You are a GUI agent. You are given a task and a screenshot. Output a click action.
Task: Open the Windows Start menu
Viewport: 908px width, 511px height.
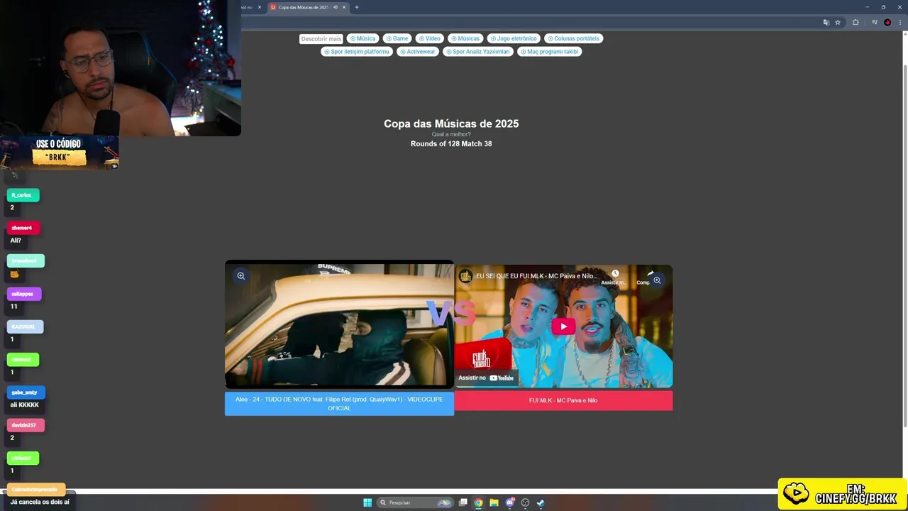tap(367, 502)
